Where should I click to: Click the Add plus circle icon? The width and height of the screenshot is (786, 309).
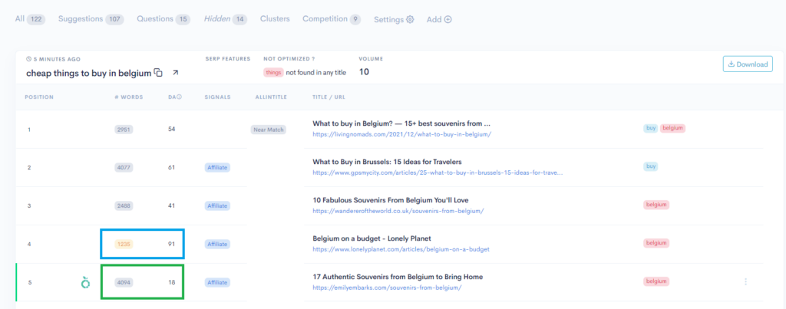pos(448,19)
